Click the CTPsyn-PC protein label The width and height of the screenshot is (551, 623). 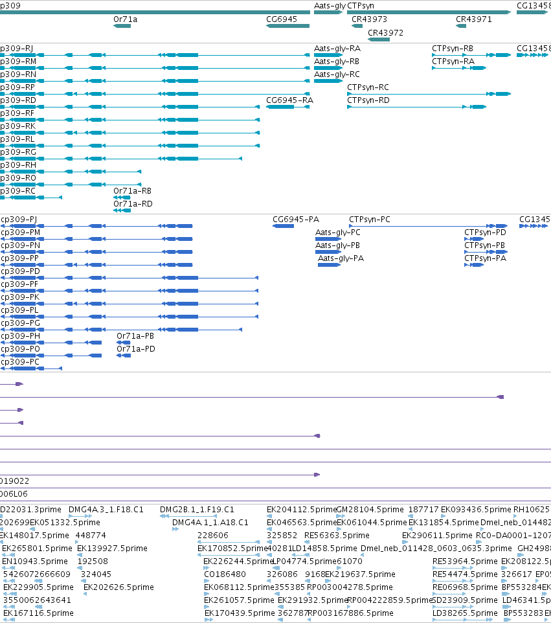pos(370,220)
